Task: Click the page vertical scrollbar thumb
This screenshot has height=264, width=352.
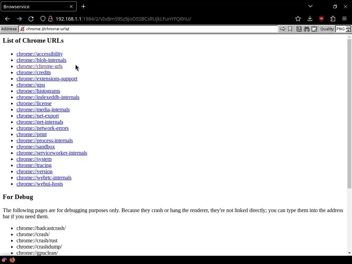Action: tap(349, 113)
